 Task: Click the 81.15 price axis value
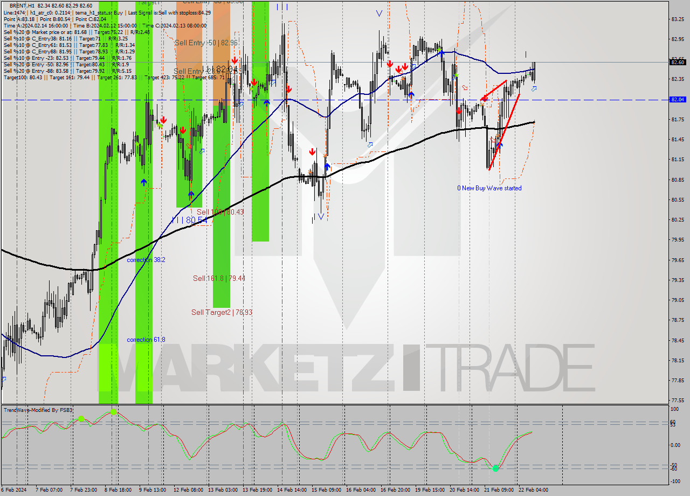[678, 160]
